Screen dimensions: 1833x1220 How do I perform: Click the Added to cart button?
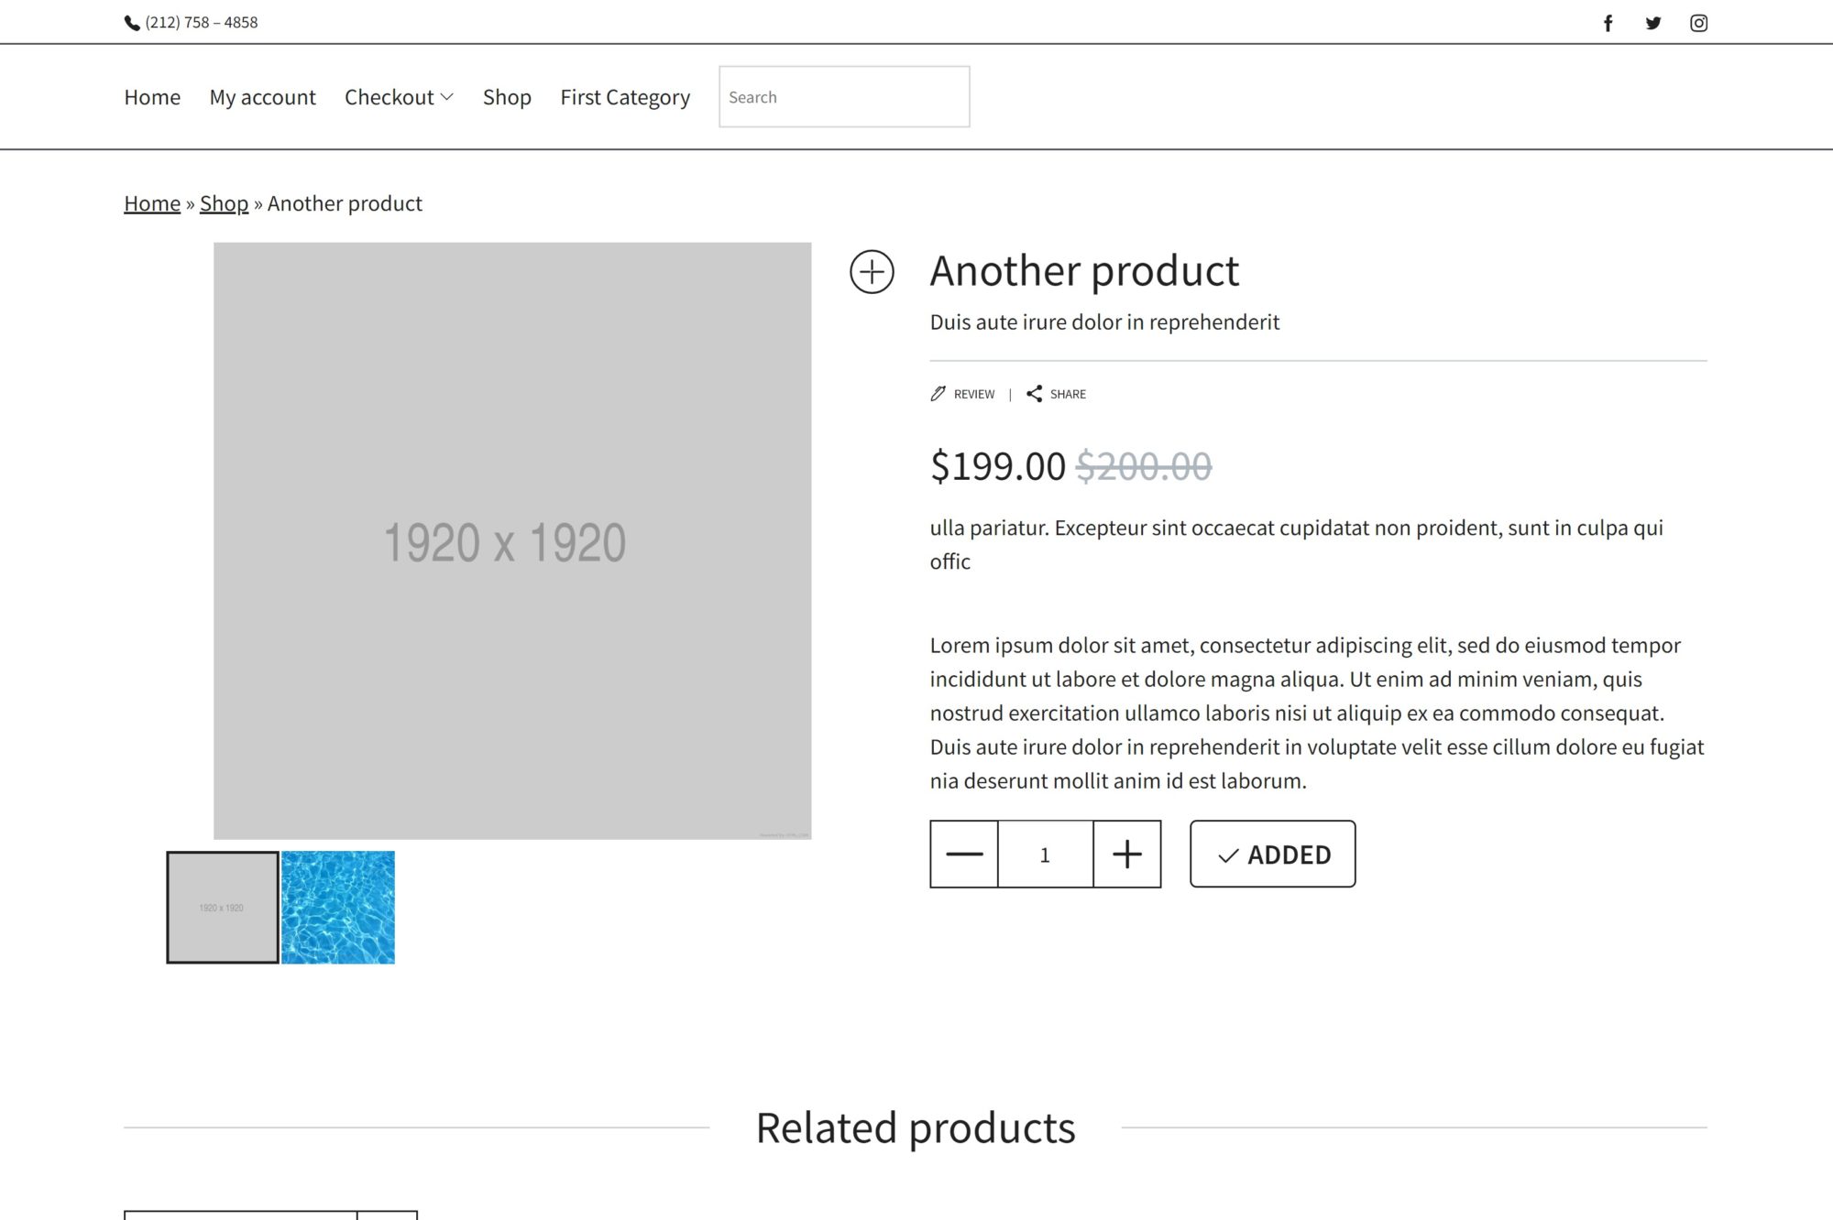point(1273,854)
